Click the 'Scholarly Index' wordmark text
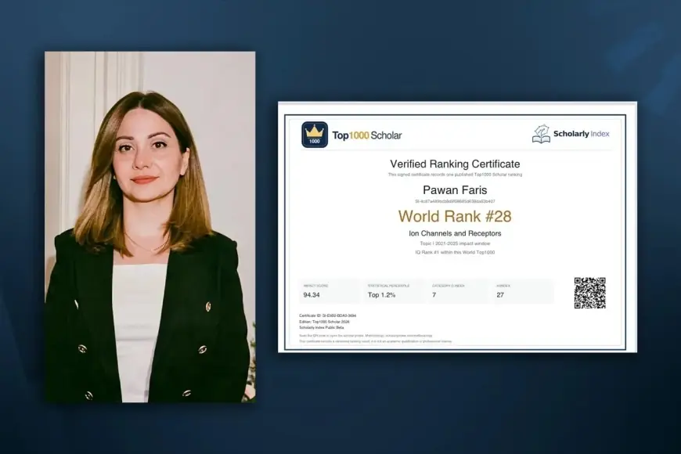 tap(581, 134)
